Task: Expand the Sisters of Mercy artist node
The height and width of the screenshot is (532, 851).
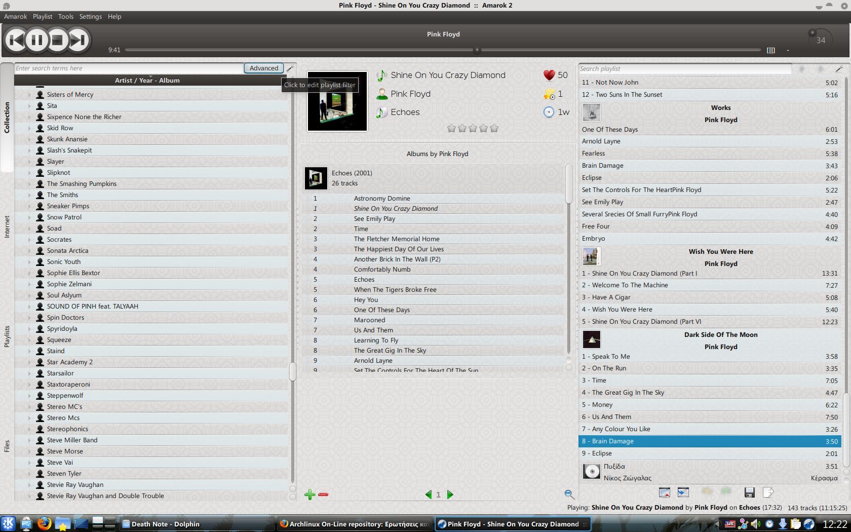Action: coord(29,95)
